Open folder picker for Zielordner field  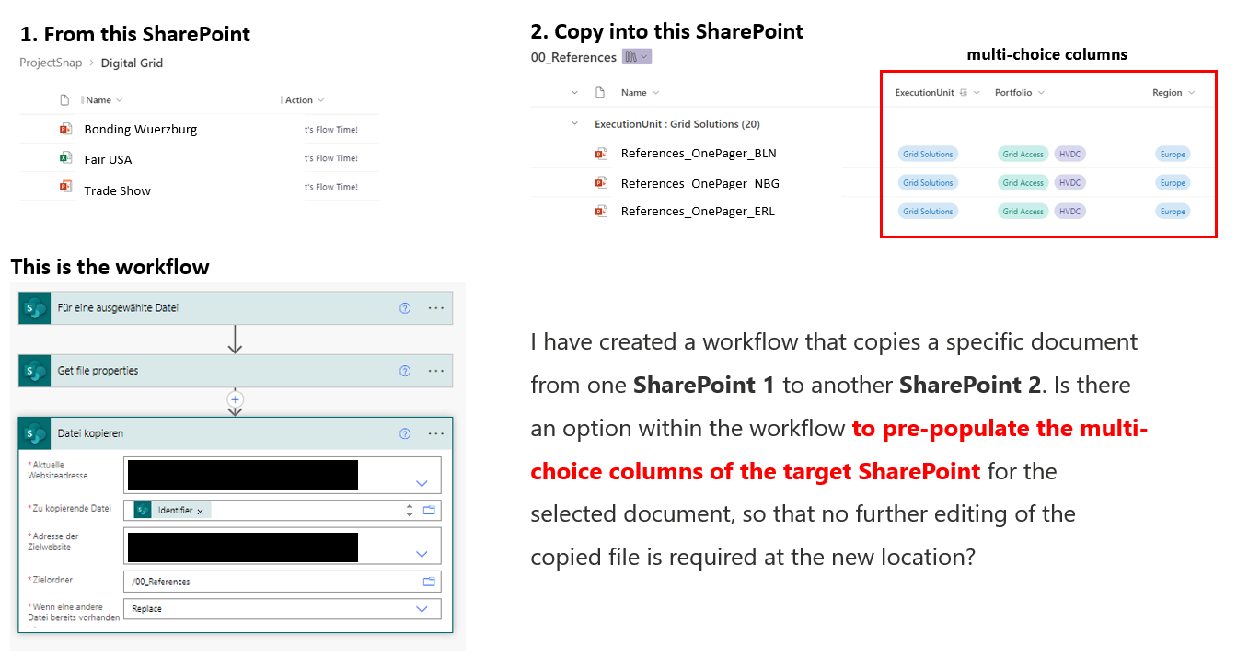coord(429,582)
